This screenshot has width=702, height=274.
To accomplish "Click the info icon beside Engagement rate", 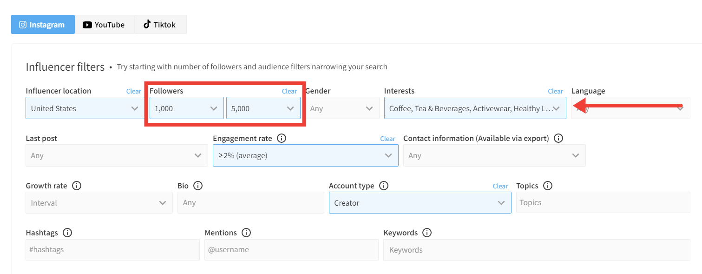I will pos(281,138).
